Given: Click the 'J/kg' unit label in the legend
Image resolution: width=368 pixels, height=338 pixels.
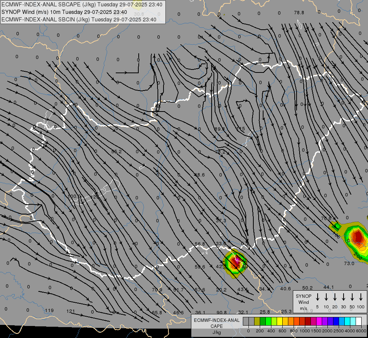Looking at the screenshot, I should click(x=217, y=332).
